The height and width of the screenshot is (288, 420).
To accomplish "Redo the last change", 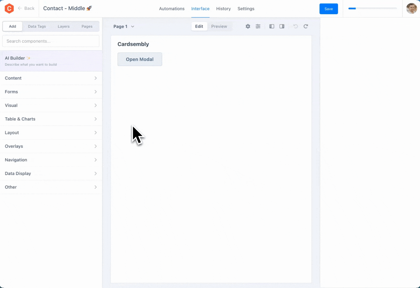I will tap(306, 26).
